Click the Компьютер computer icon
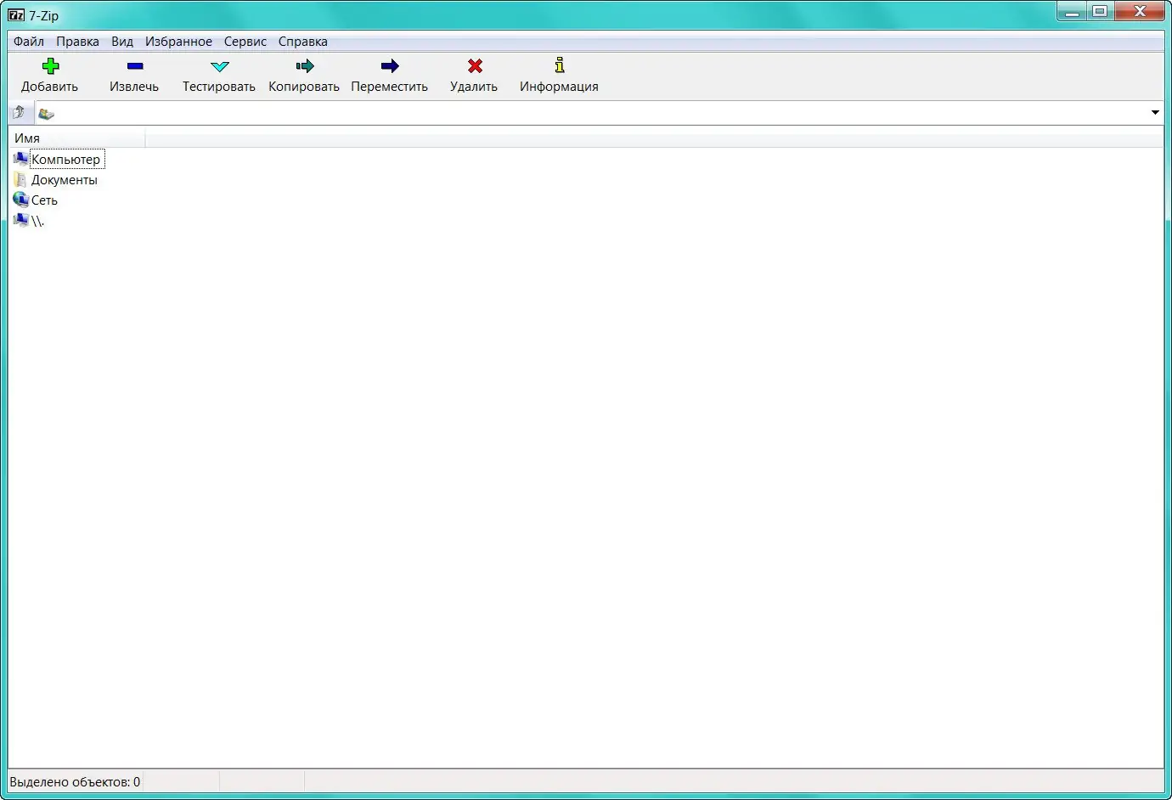Image resolution: width=1172 pixels, height=800 pixels. pos(21,159)
